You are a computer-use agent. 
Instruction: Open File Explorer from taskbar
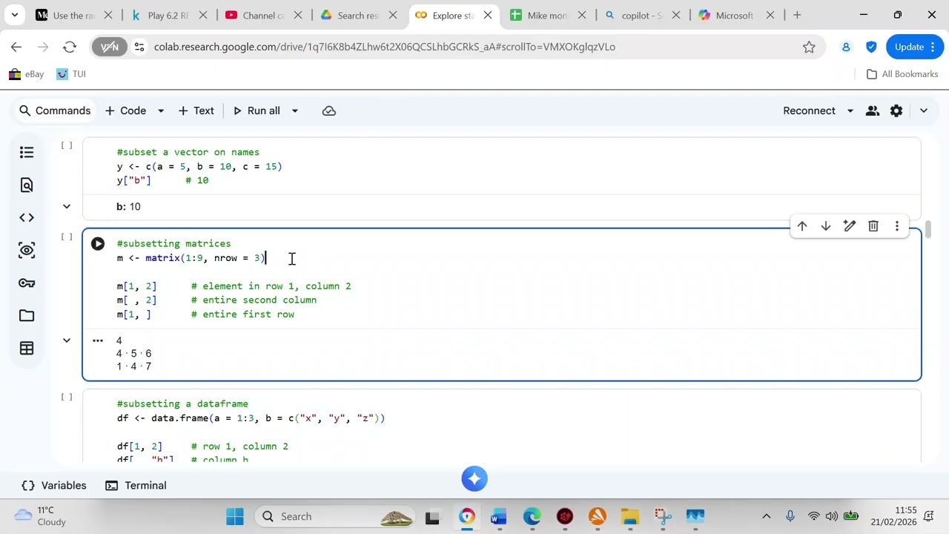pos(630,516)
